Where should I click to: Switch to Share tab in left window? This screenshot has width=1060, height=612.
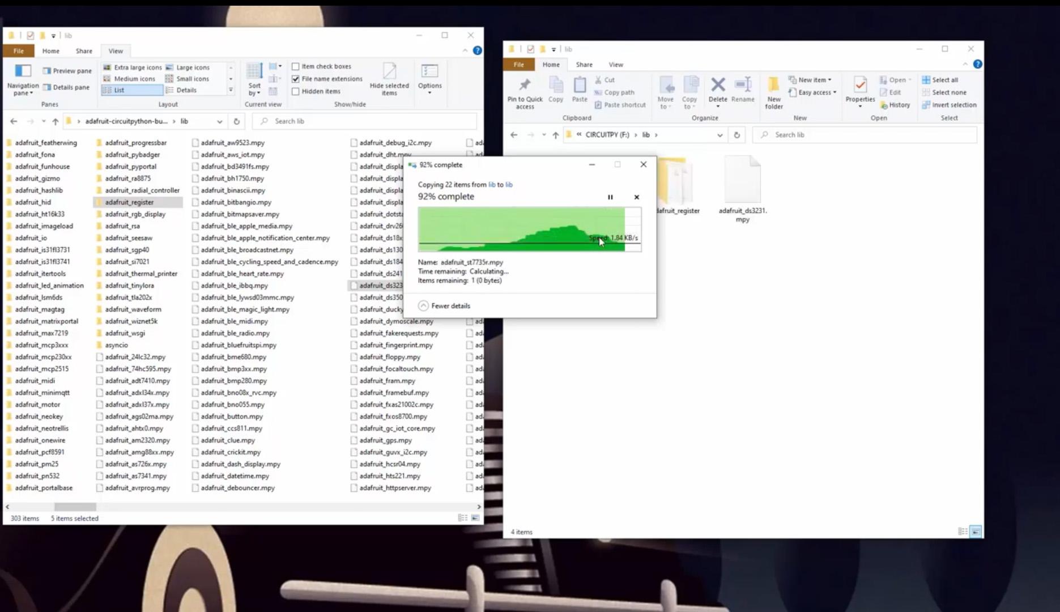(84, 51)
